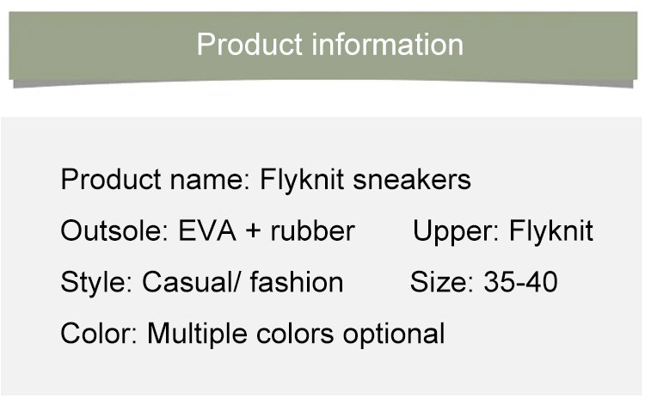
Task: Click the word 'optional' in color line
Action: point(393,334)
